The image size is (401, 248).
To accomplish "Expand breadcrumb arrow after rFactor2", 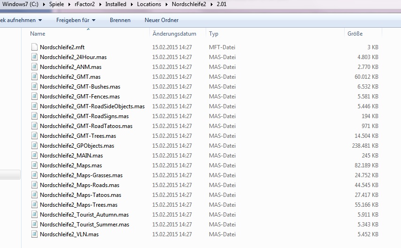I will (x=100, y=4).
